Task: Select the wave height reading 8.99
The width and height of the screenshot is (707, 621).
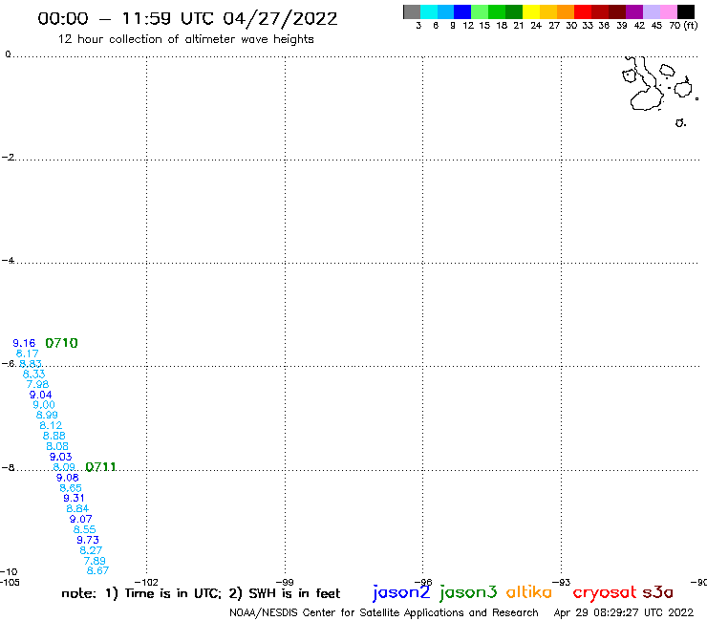Action: point(47,415)
